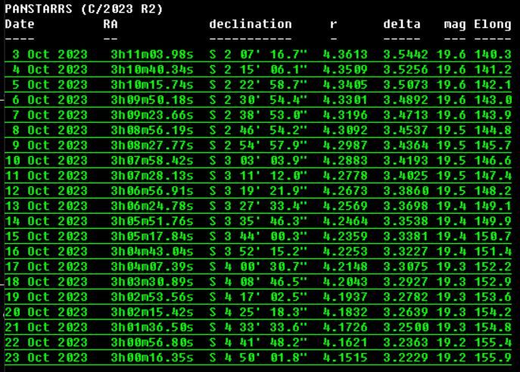
Task: Click the PANSTARRS (C/2023 R2) title
Action: [x=84, y=9]
